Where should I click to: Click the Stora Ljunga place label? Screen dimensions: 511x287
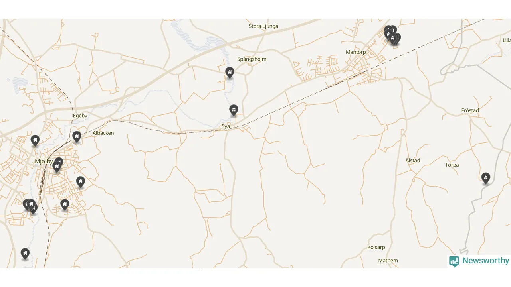tap(263, 26)
